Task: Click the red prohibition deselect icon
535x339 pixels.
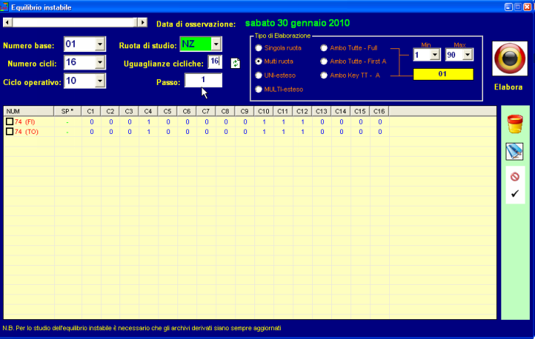Action: point(514,176)
